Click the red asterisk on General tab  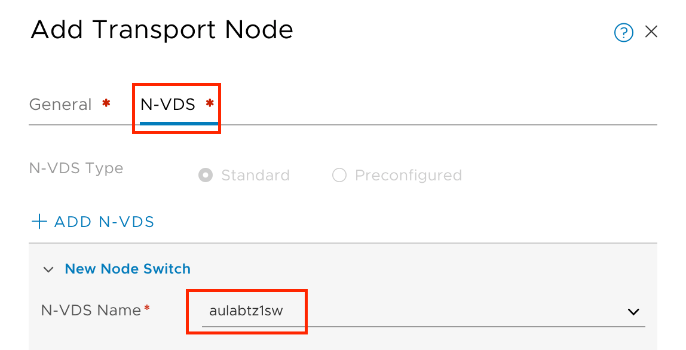pos(106,104)
